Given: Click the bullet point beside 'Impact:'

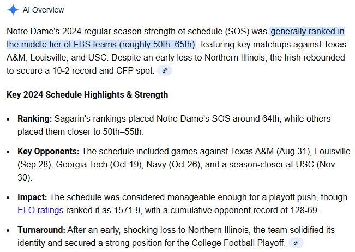Looking at the screenshot, I should coord(8,197).
